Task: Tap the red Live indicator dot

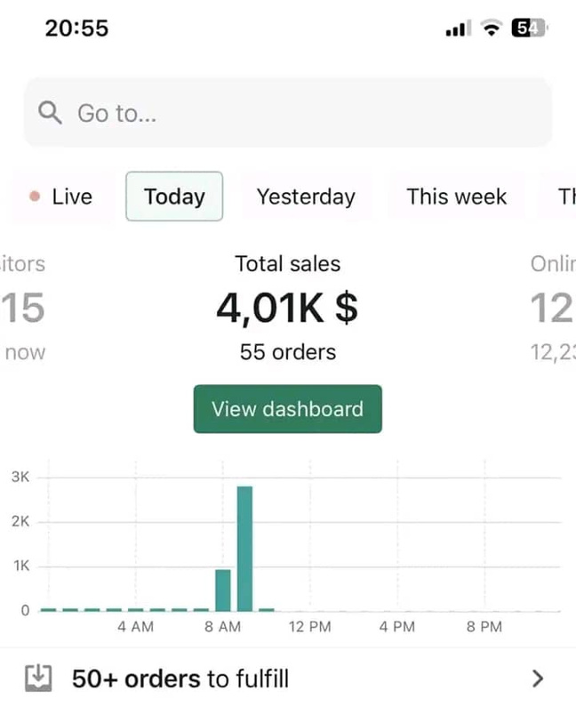Action: pyautogui.click(x=35, y=197)
